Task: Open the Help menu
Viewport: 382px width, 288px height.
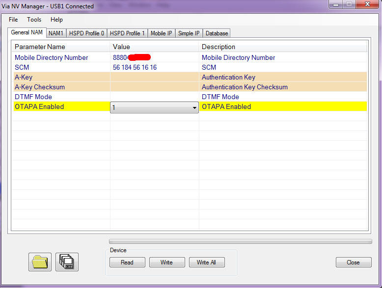Action: pyautogui.click(x=56, y=20)
